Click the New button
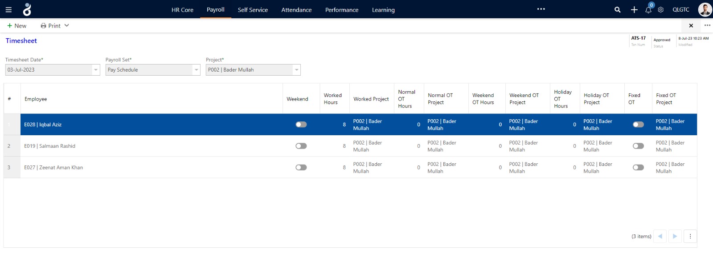This screenshot has width=713, height=254. [17, 26]
